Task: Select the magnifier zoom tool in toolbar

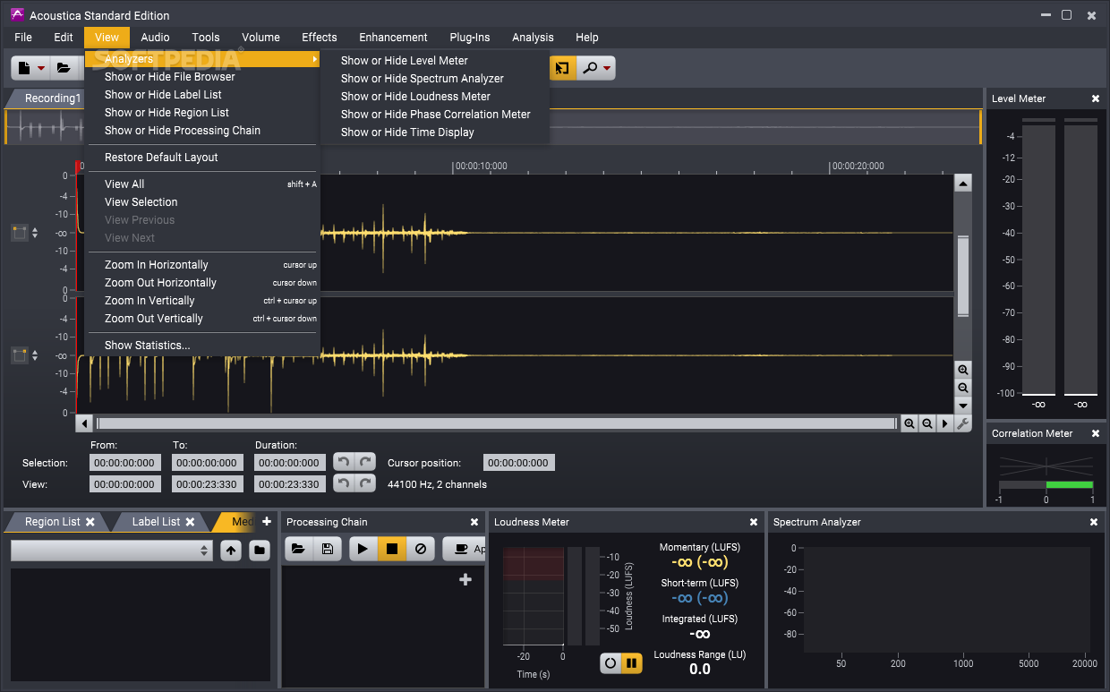Action: [590, 67]
